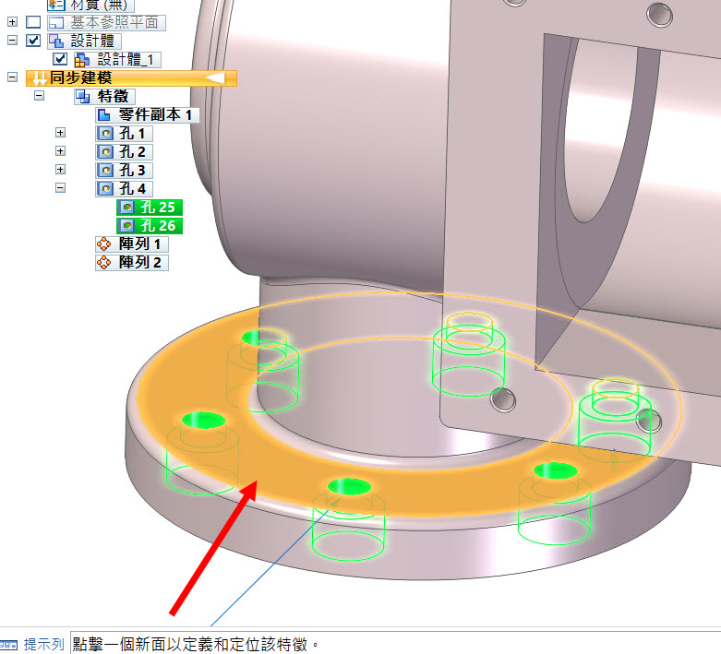Select the highlighted 孔 25 item
Screen dimensions: 721x654
pyautogui.click(x=150, y=208)
